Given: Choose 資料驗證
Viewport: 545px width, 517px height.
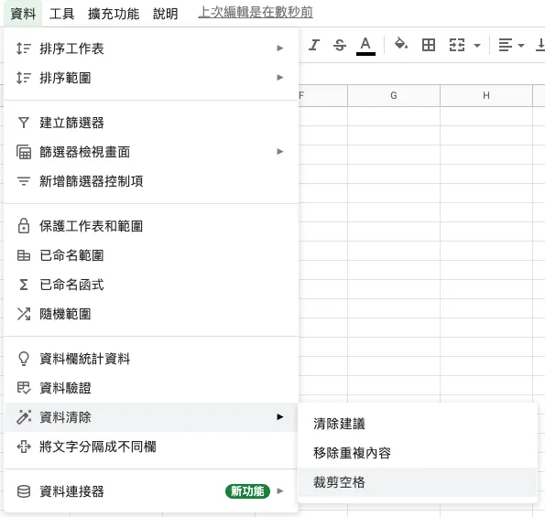Looking at the screenshot, I should pos(151,388).
